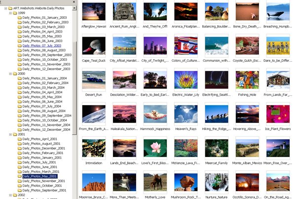Collapse the 2001 folder tree node

click(x=10, y=134)
